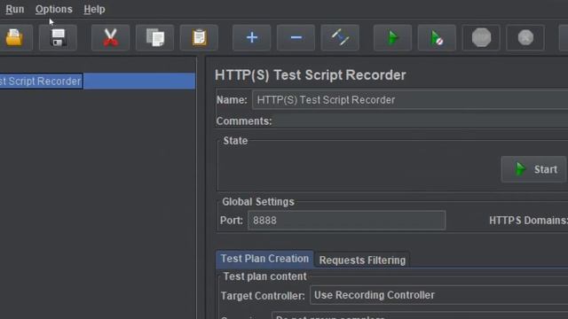Click the State group title

pos(235,141)
